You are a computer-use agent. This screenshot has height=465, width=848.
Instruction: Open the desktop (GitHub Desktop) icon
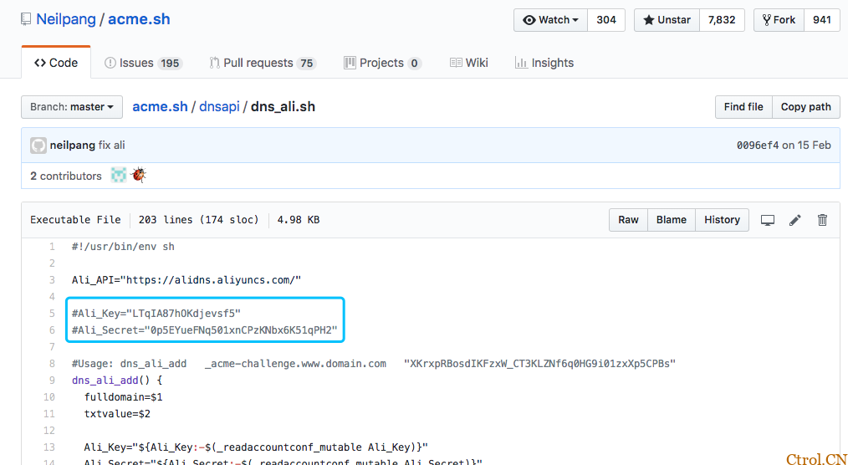pyautogui.click(x=768, y=220)
